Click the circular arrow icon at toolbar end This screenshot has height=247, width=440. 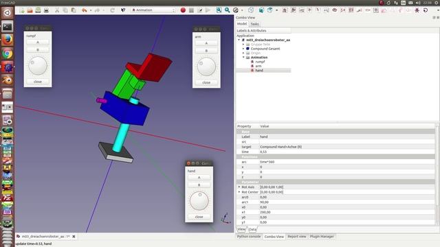tap(426, 10)
